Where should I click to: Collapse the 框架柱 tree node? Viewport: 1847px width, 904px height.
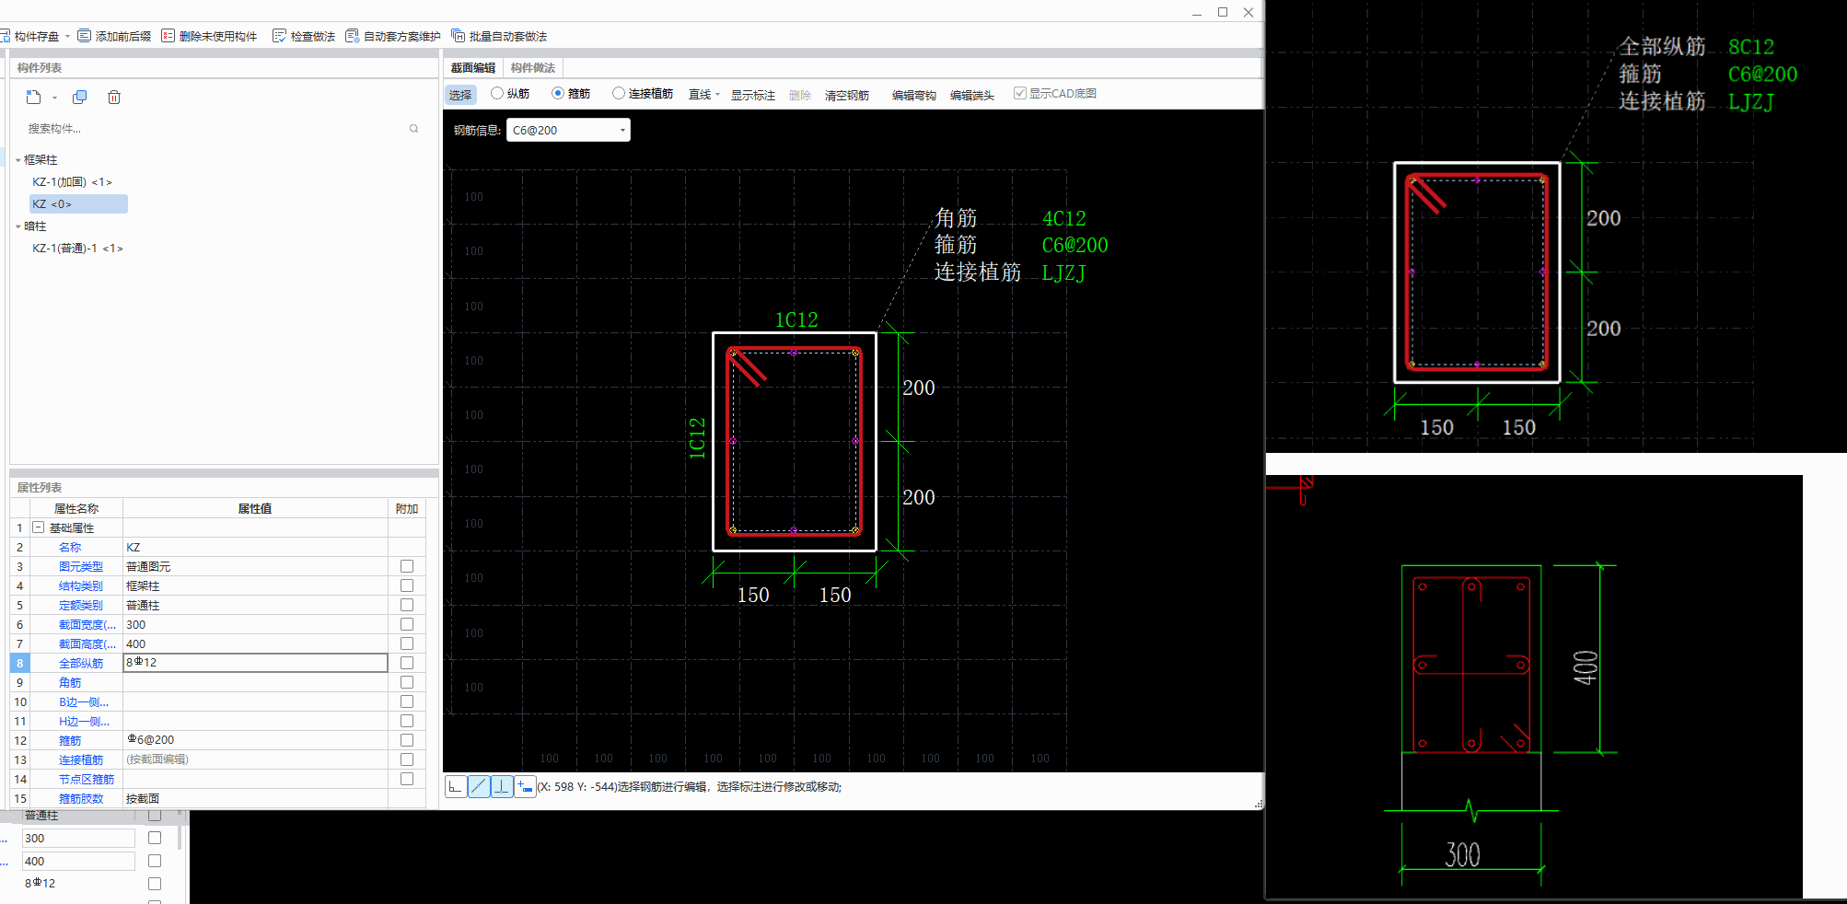18,160
